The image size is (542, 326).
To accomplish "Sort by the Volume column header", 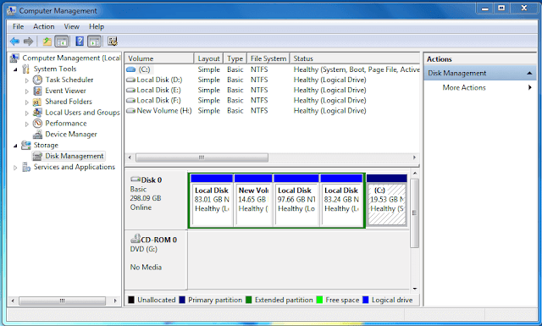I will click(x=159, y=58).
